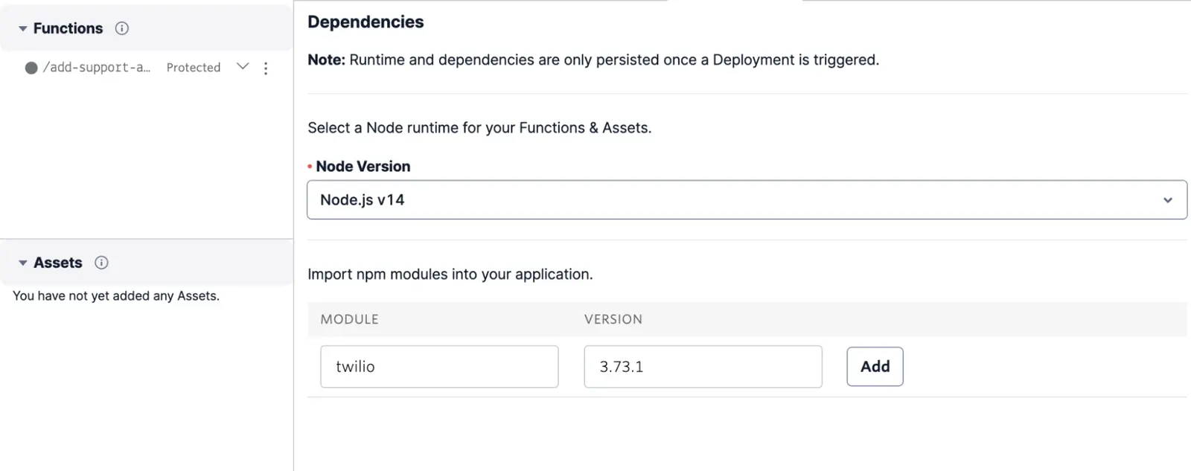Click the 'You have not yet added any Assets.' text
The width and height of the screenshot is (1191, 471).
(116, 295)
